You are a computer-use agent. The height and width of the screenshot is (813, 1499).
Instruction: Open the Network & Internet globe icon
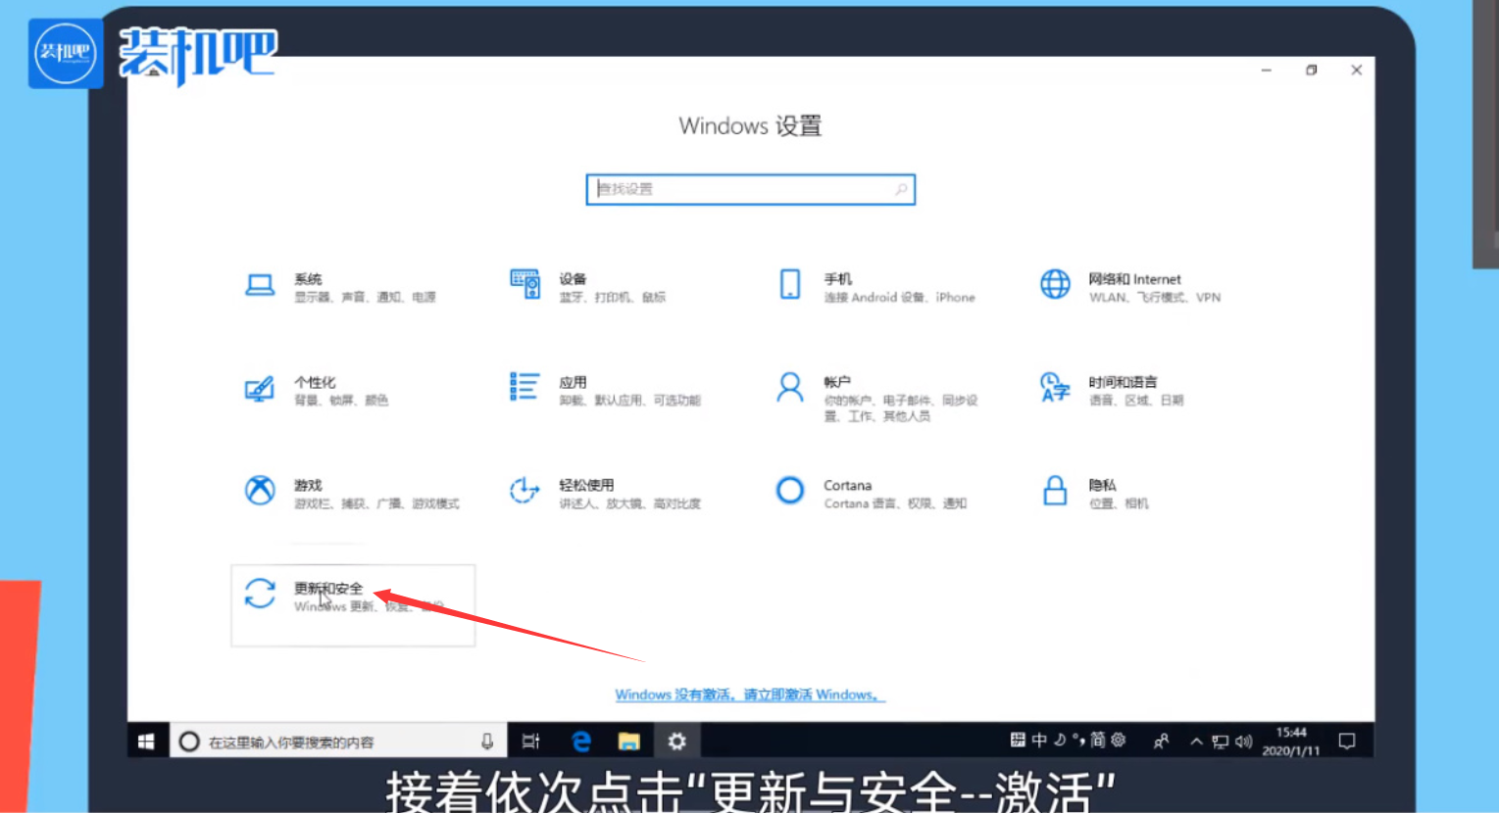pyautogui.click(x=1055, y=284)
